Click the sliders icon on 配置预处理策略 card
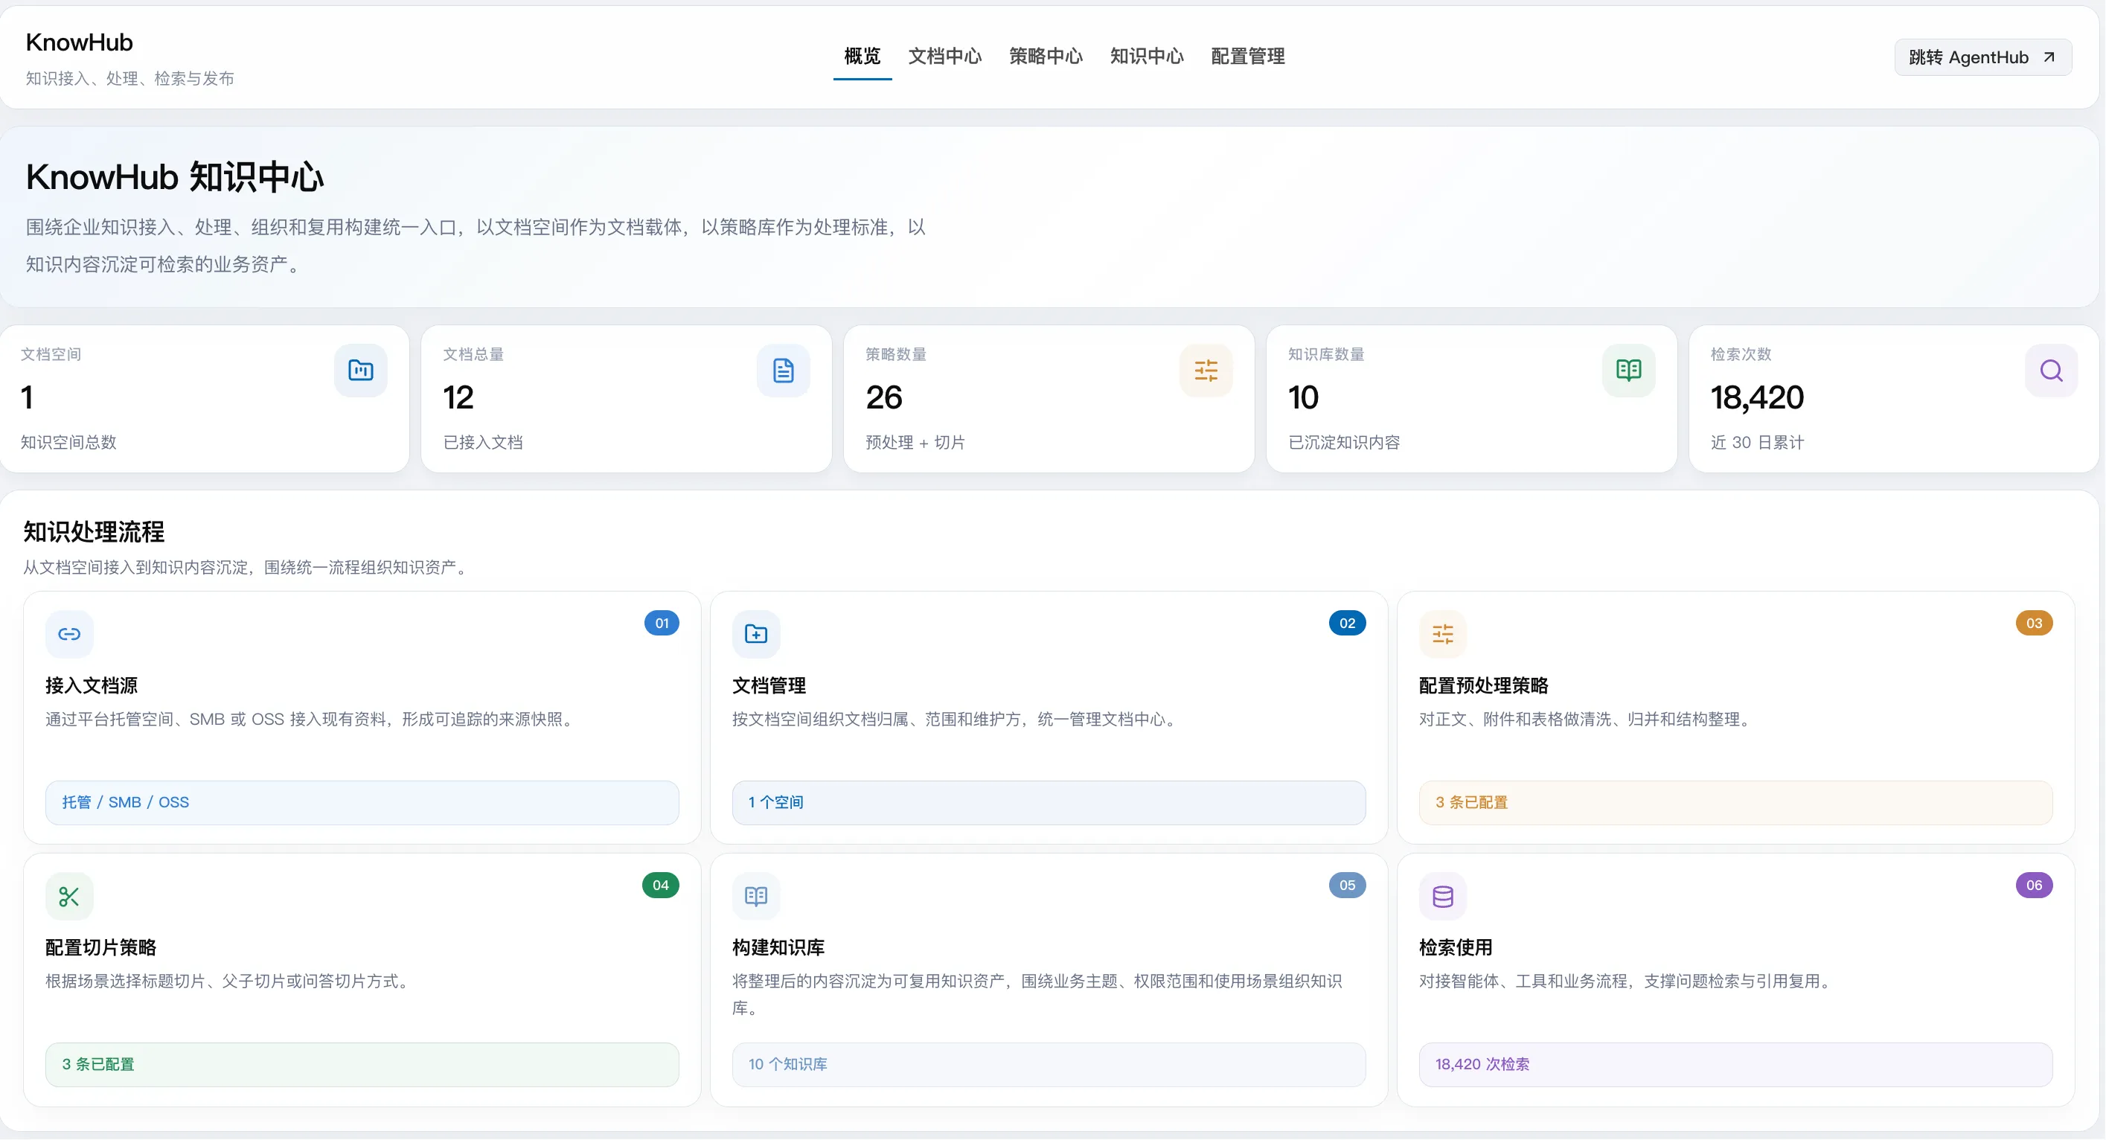 [x=1443, y=634]
